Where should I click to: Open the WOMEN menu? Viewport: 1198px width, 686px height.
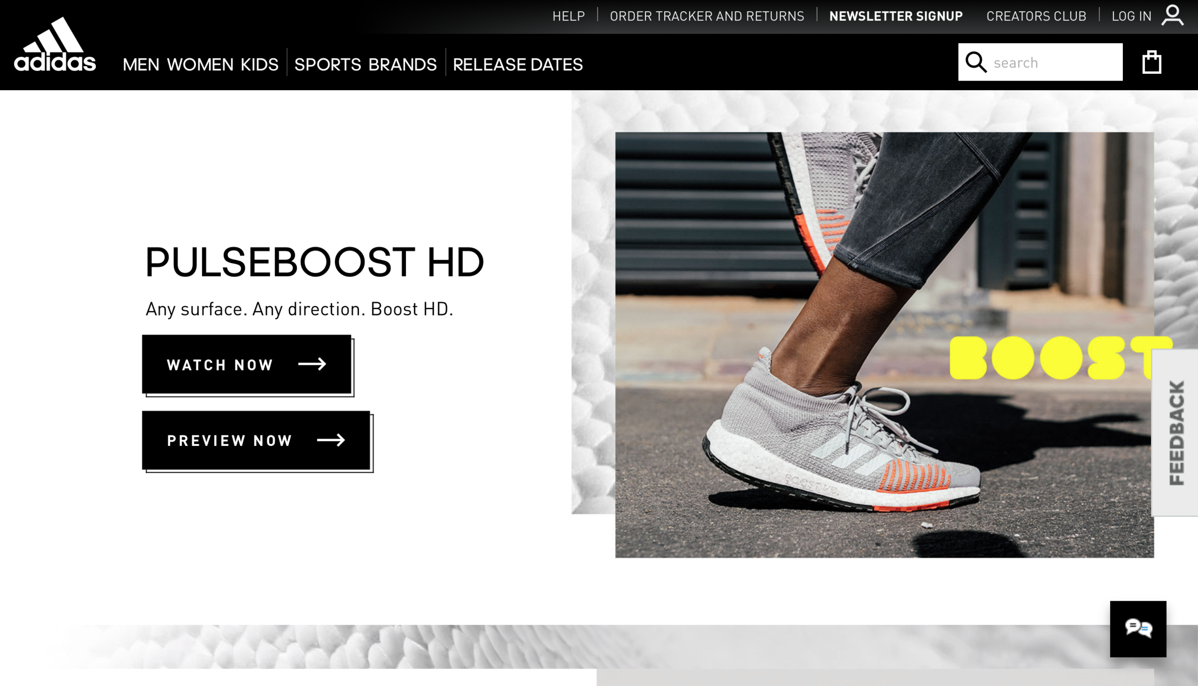coord(201,65)
